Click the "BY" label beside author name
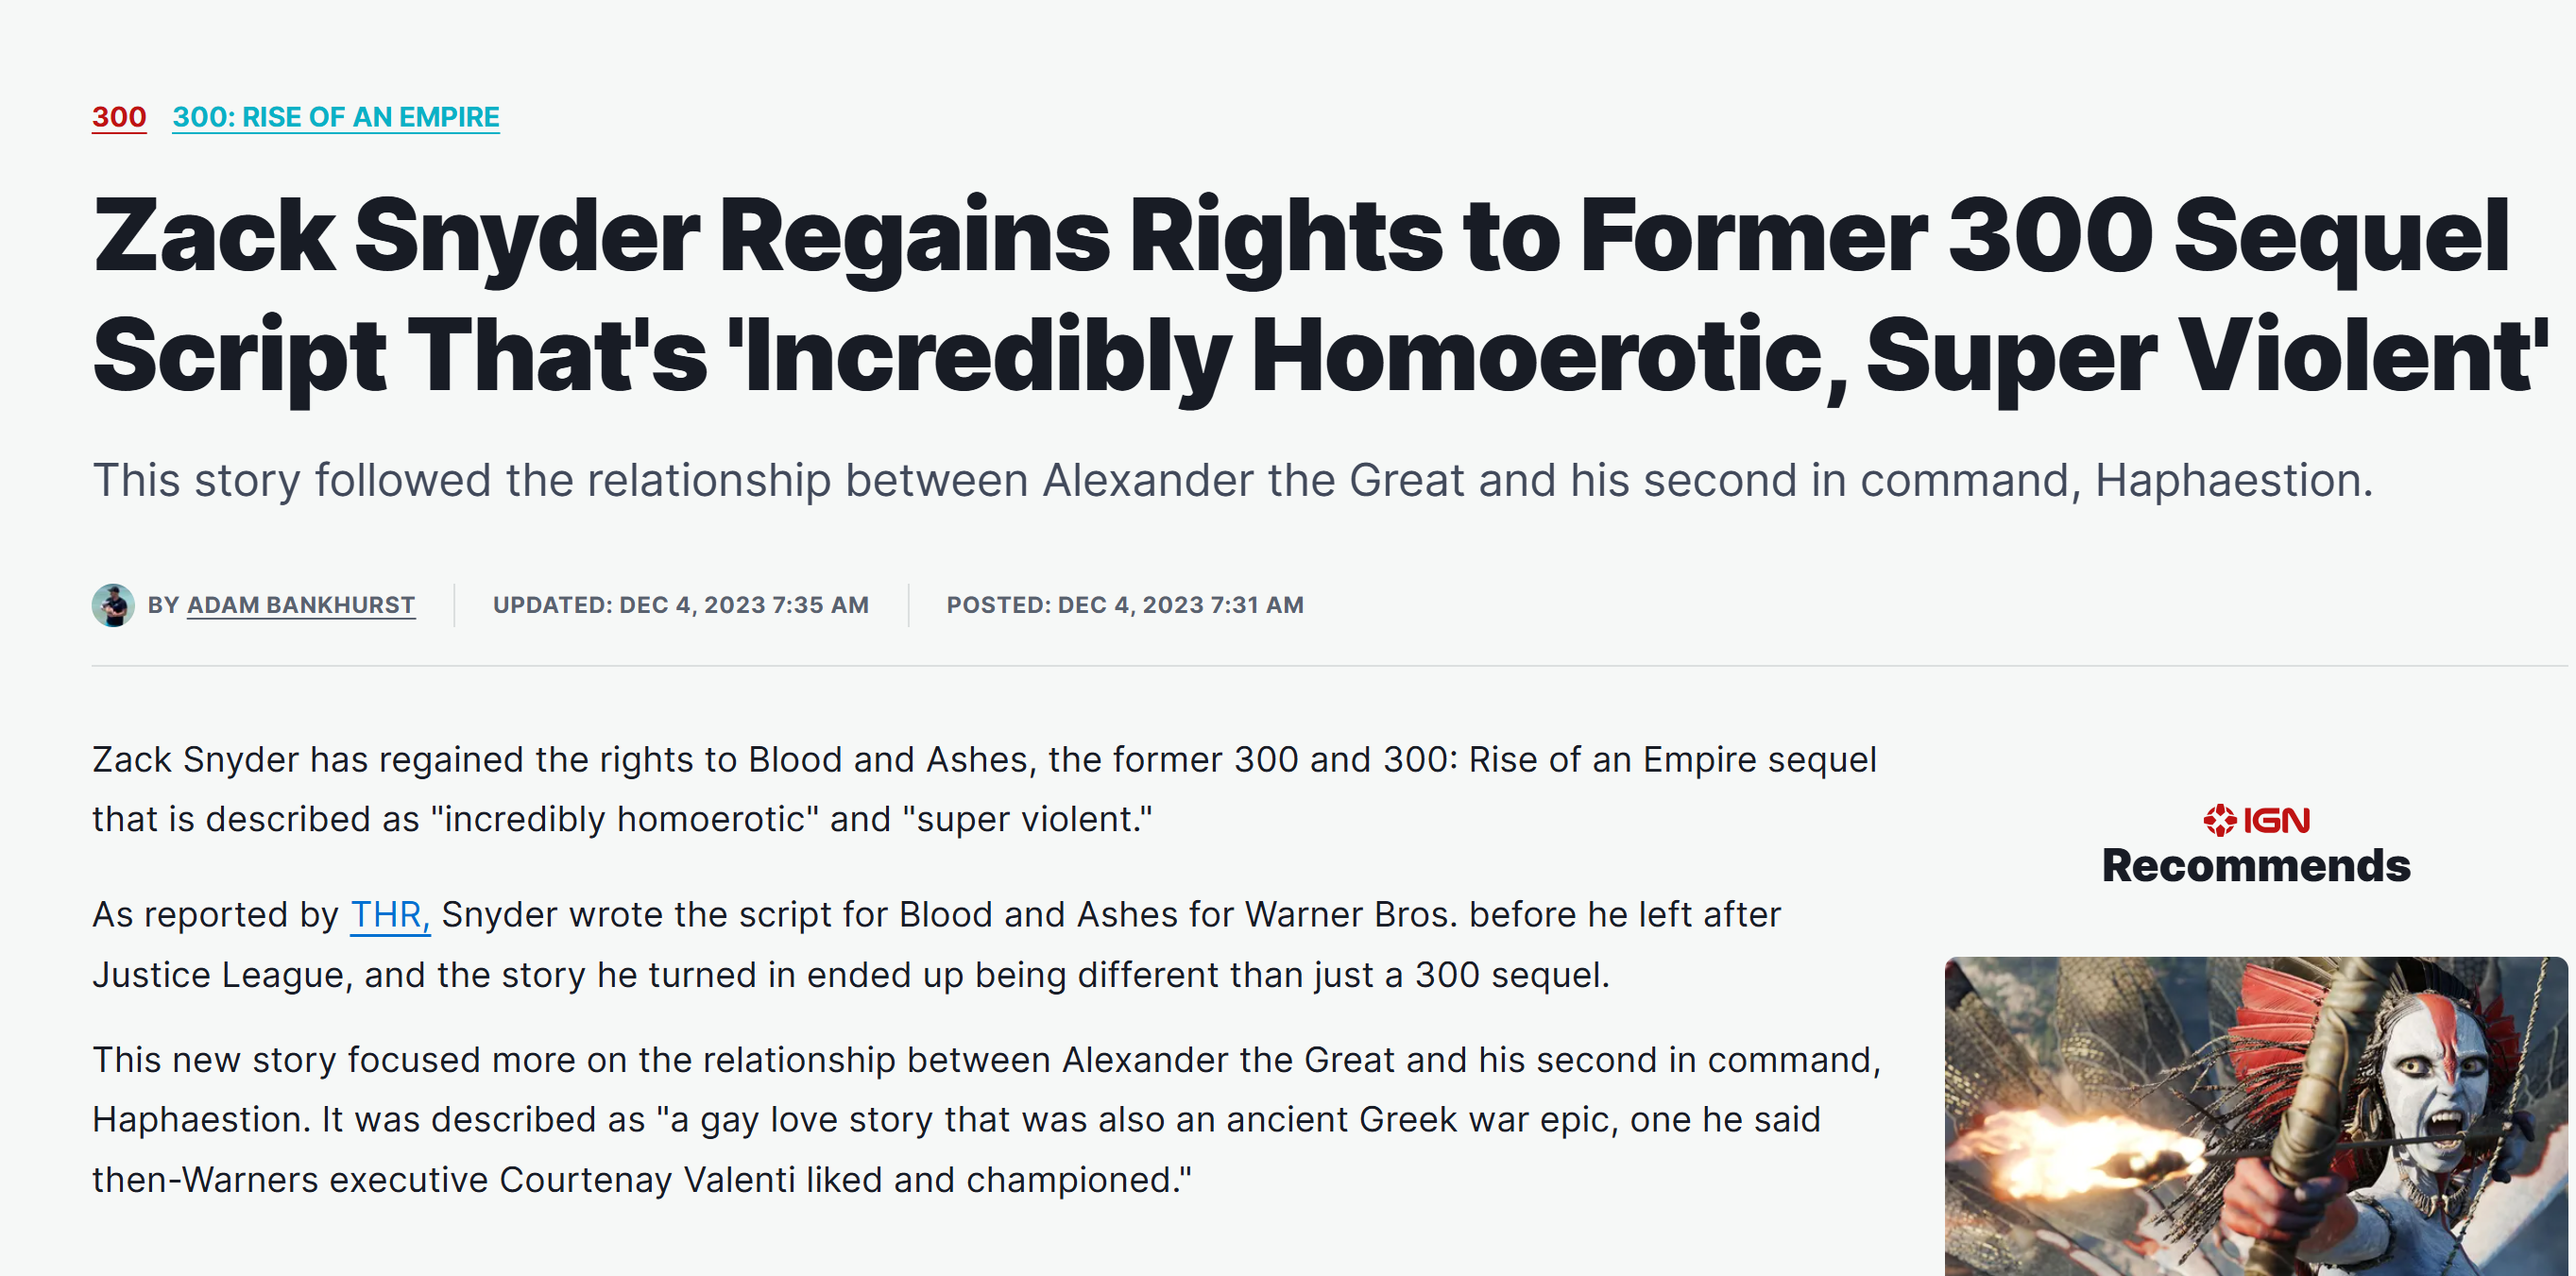2576x1276 pixels. (x=163, y=605)
